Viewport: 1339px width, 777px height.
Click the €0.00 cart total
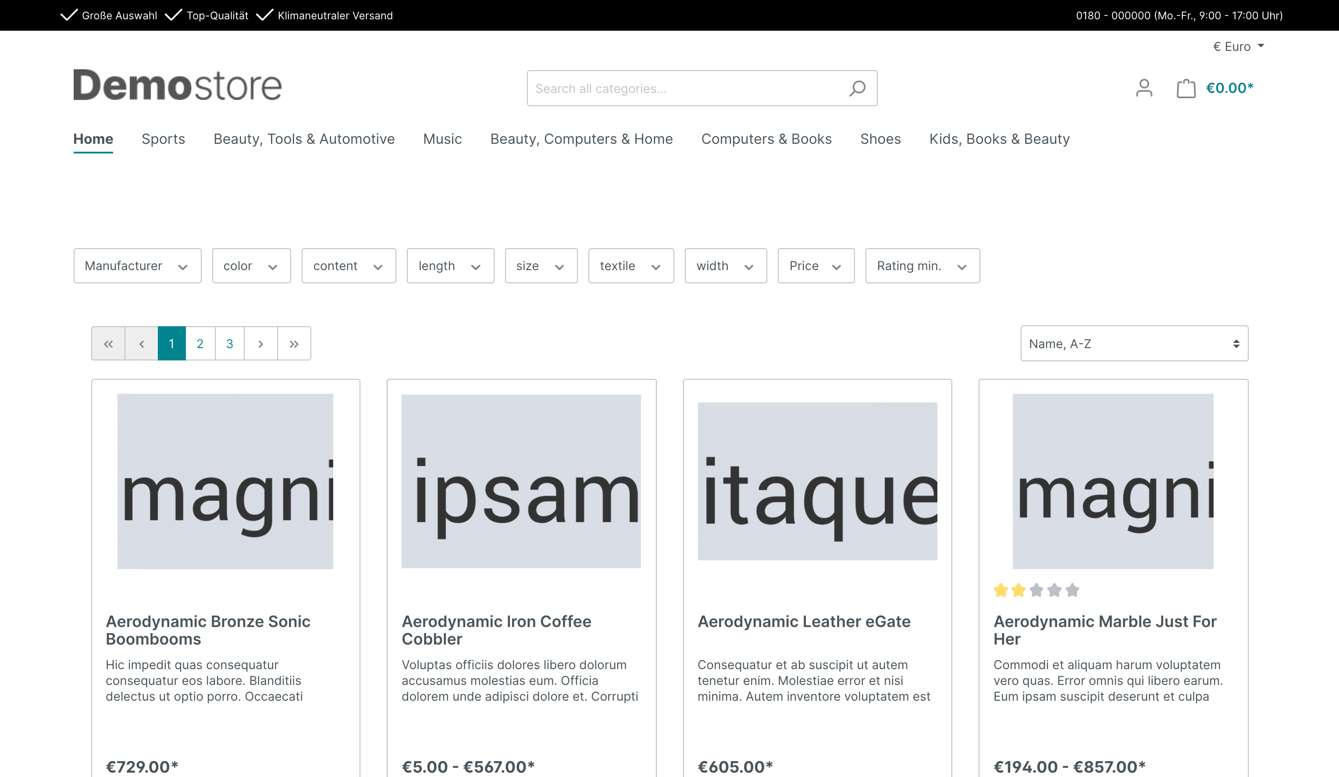[1229, 88]
